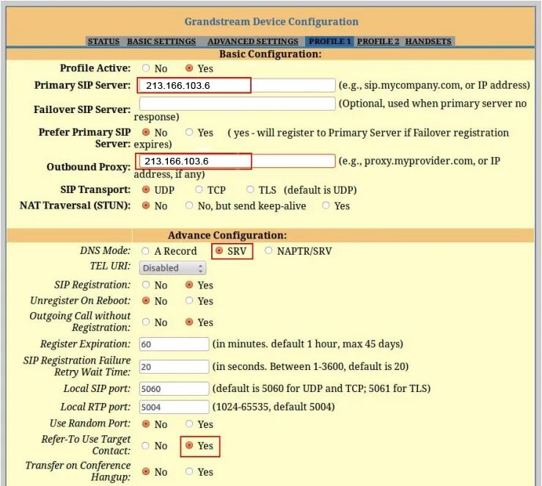Click the Local SIP port field
The image size is (542, 486).
[x=174, y=389]
